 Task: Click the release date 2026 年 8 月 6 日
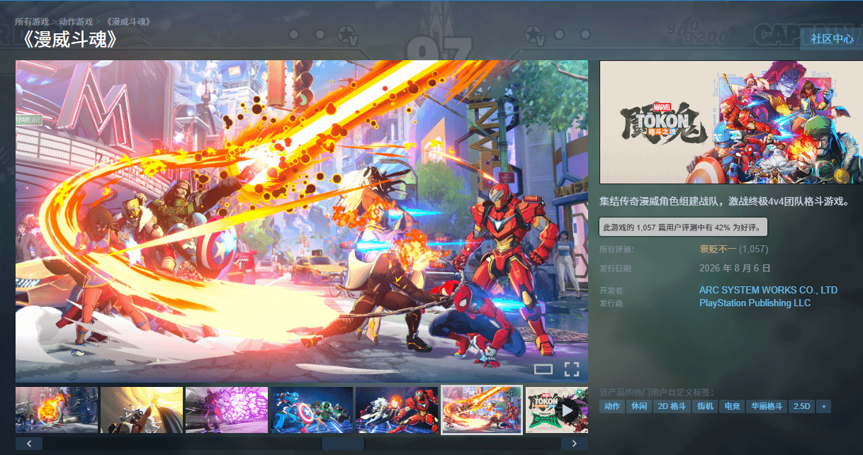(x=735, y=269)
